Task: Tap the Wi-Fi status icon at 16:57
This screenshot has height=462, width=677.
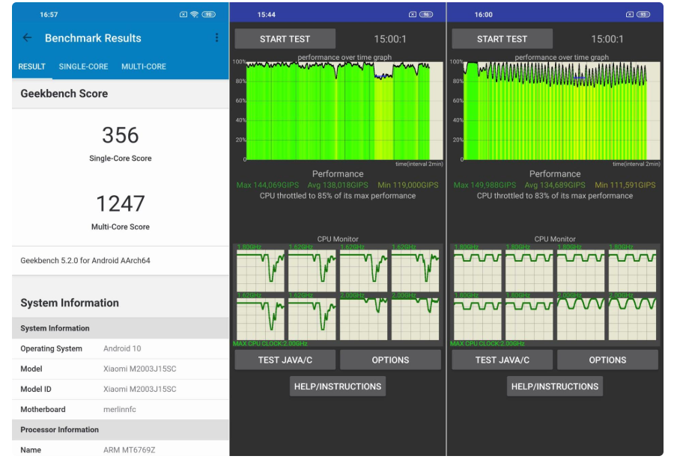Action: click(x=195, y=14)
